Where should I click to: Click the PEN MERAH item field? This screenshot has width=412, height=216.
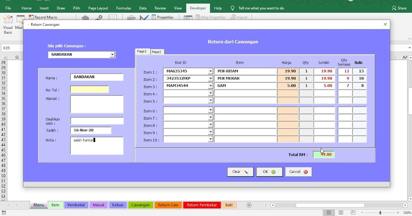tap(245, 79)
